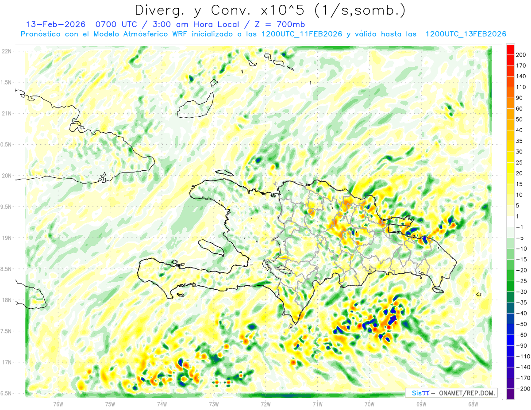The width and height of the screenshot is (531, 410).
Task: Click the '-50' color scale value
Action: (521, 324)
